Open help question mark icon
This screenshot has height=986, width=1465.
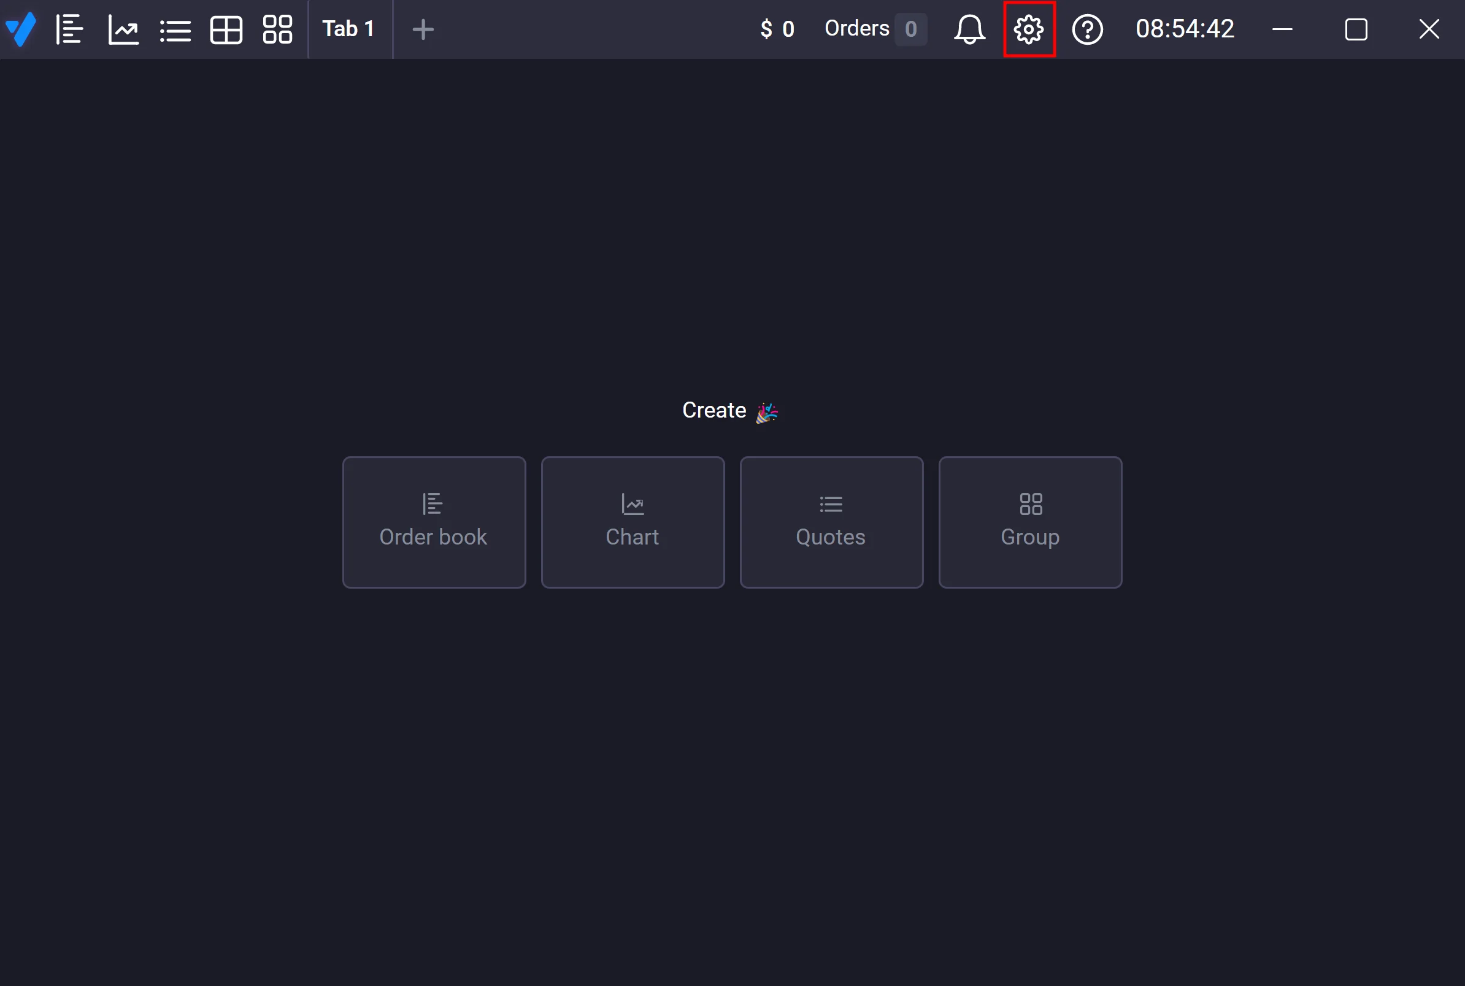click(1087, 29)
